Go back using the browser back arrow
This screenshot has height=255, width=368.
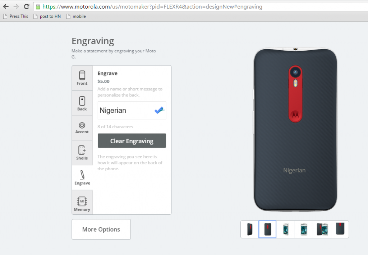coord(6,6)
